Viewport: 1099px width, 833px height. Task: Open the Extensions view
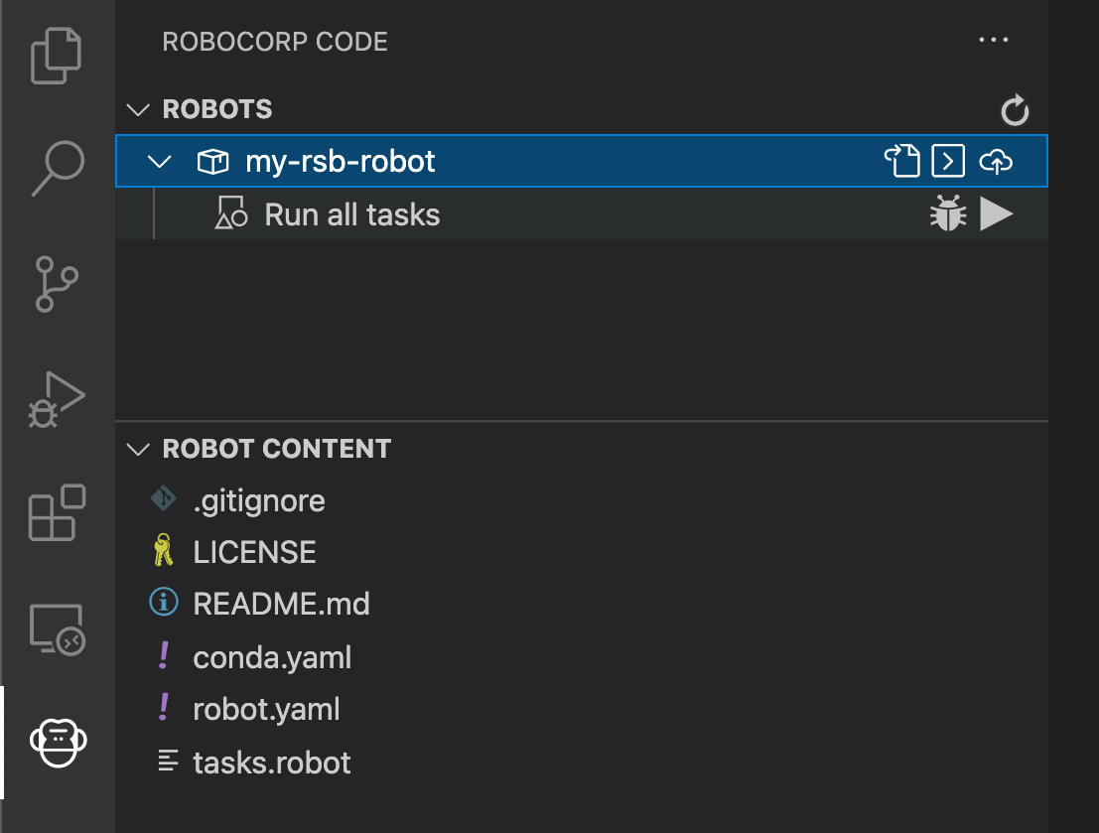(57, 512)
